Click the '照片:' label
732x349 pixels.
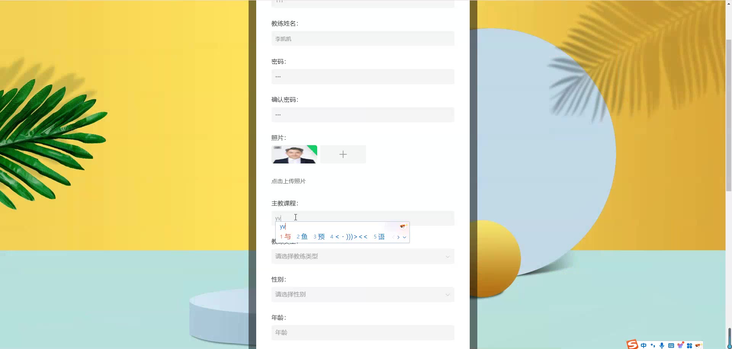click(279, 138)
